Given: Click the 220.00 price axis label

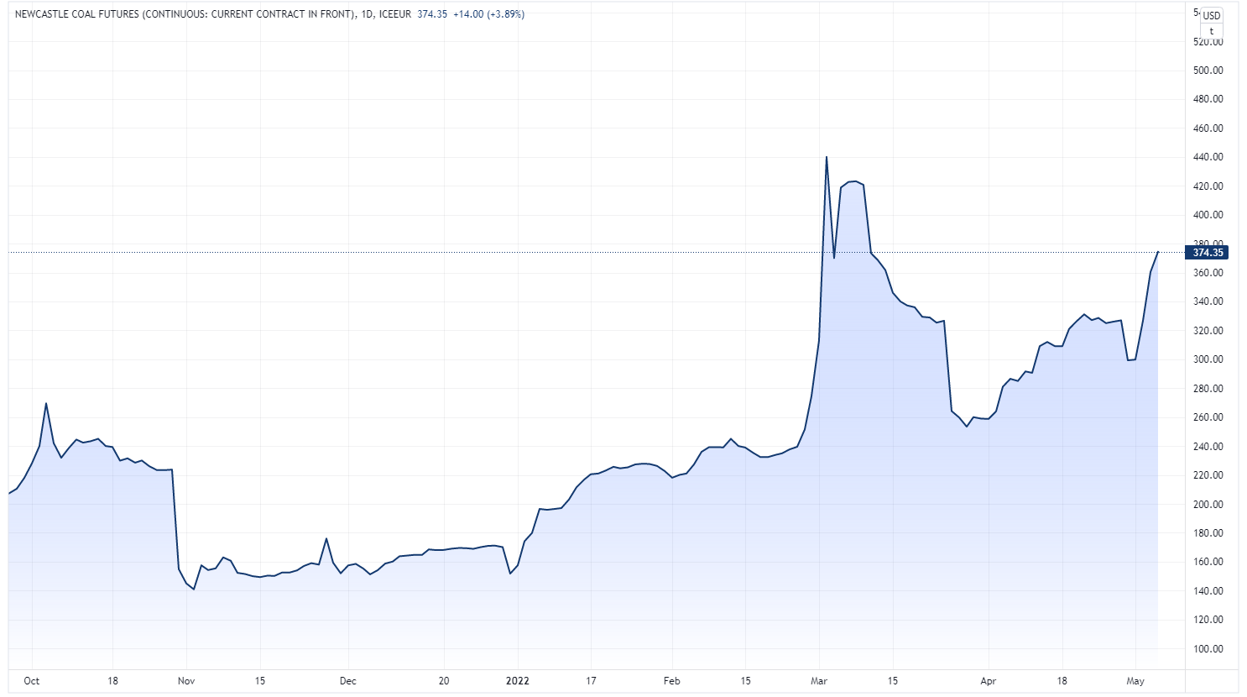Looking at the screenshot, I should 1208,475.
